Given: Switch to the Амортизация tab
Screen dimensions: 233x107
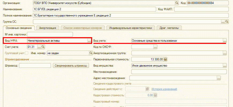Looking at the screenshot, I should [47, 28].
